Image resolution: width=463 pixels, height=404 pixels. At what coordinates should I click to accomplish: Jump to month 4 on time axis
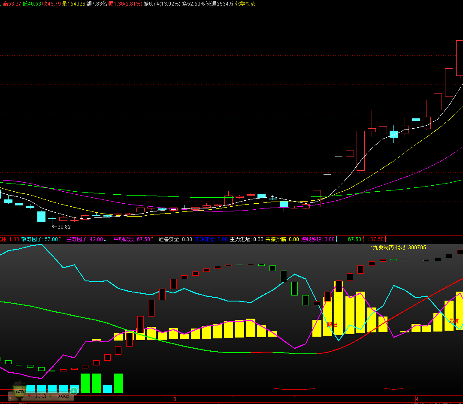click(x=417, y=399)
